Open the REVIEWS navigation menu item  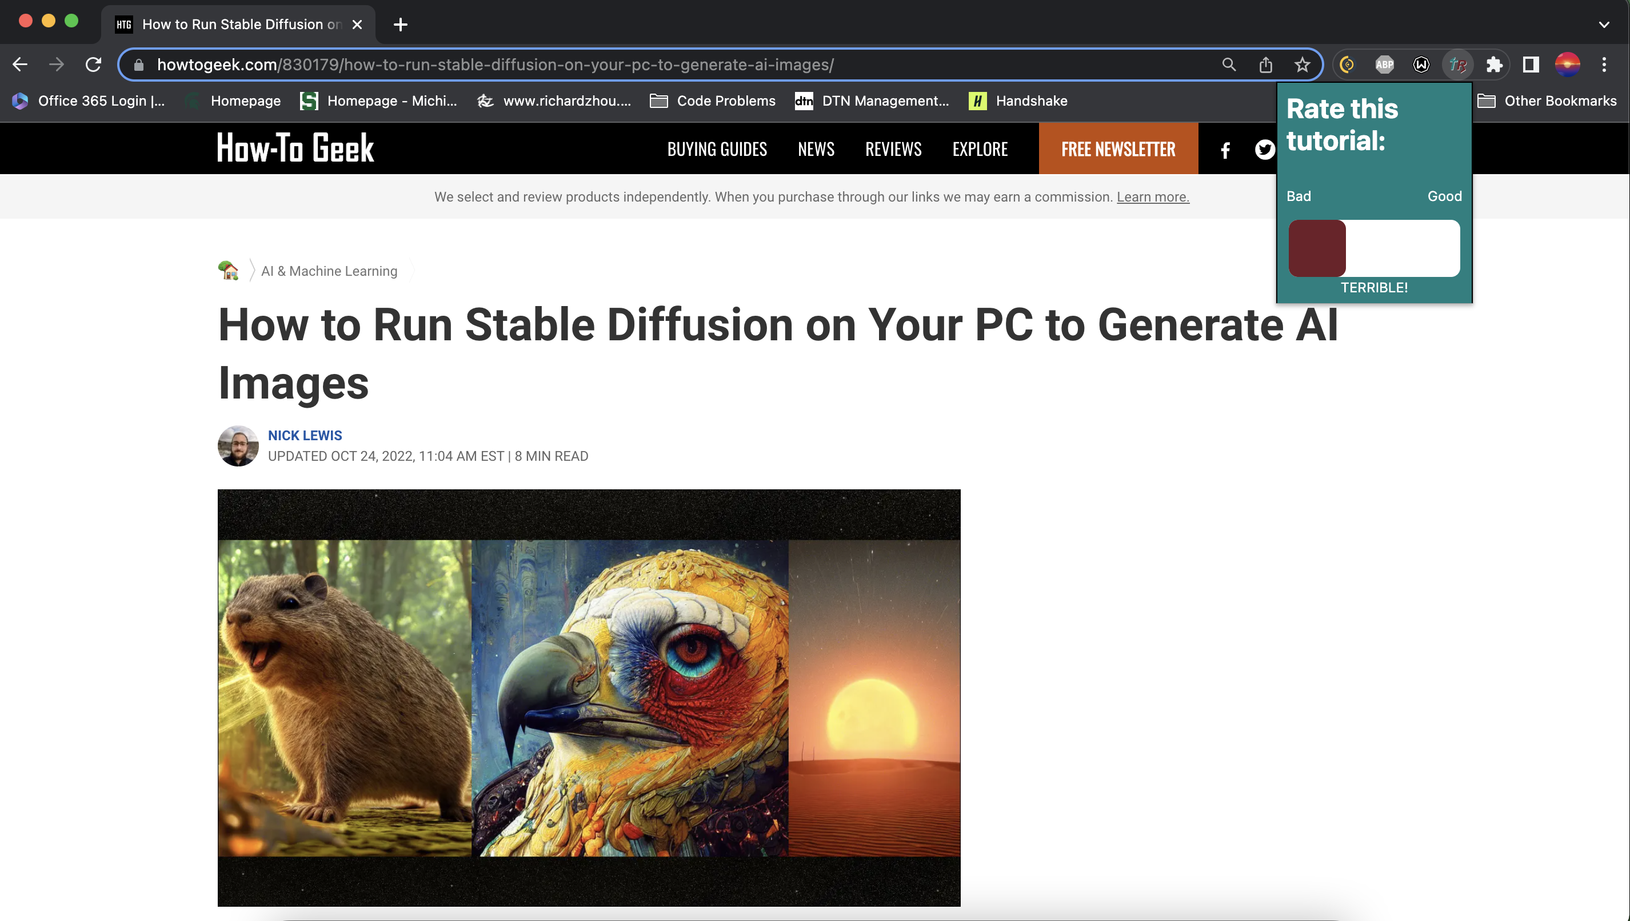pyautogui.click(x=893, y=149)
